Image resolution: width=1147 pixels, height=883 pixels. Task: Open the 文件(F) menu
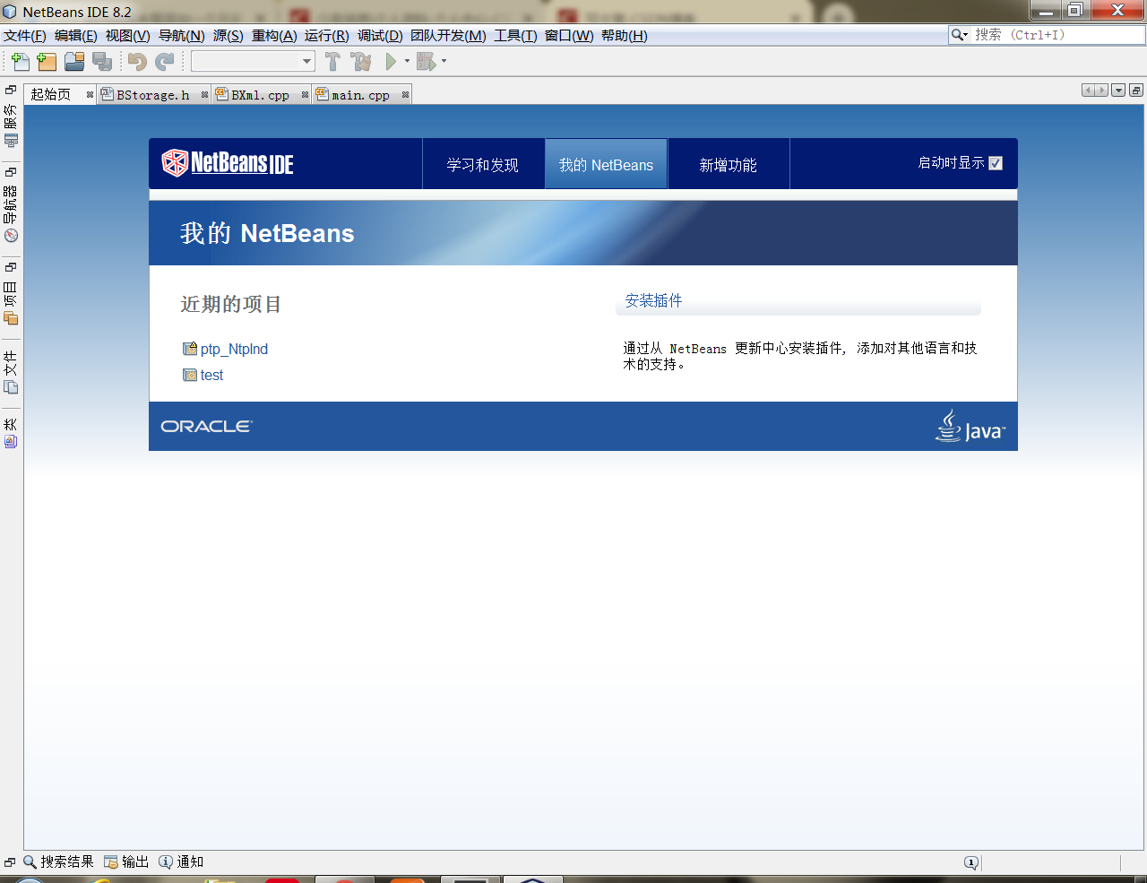25,36
